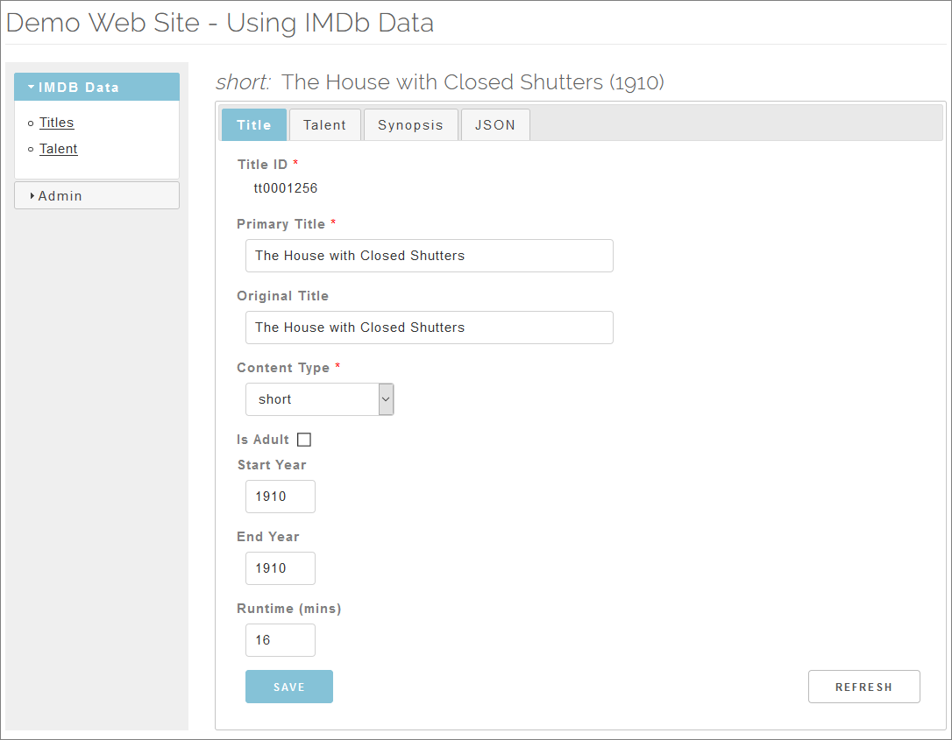Collapse the IMDB Data sidebar section

tap(96, 88)
